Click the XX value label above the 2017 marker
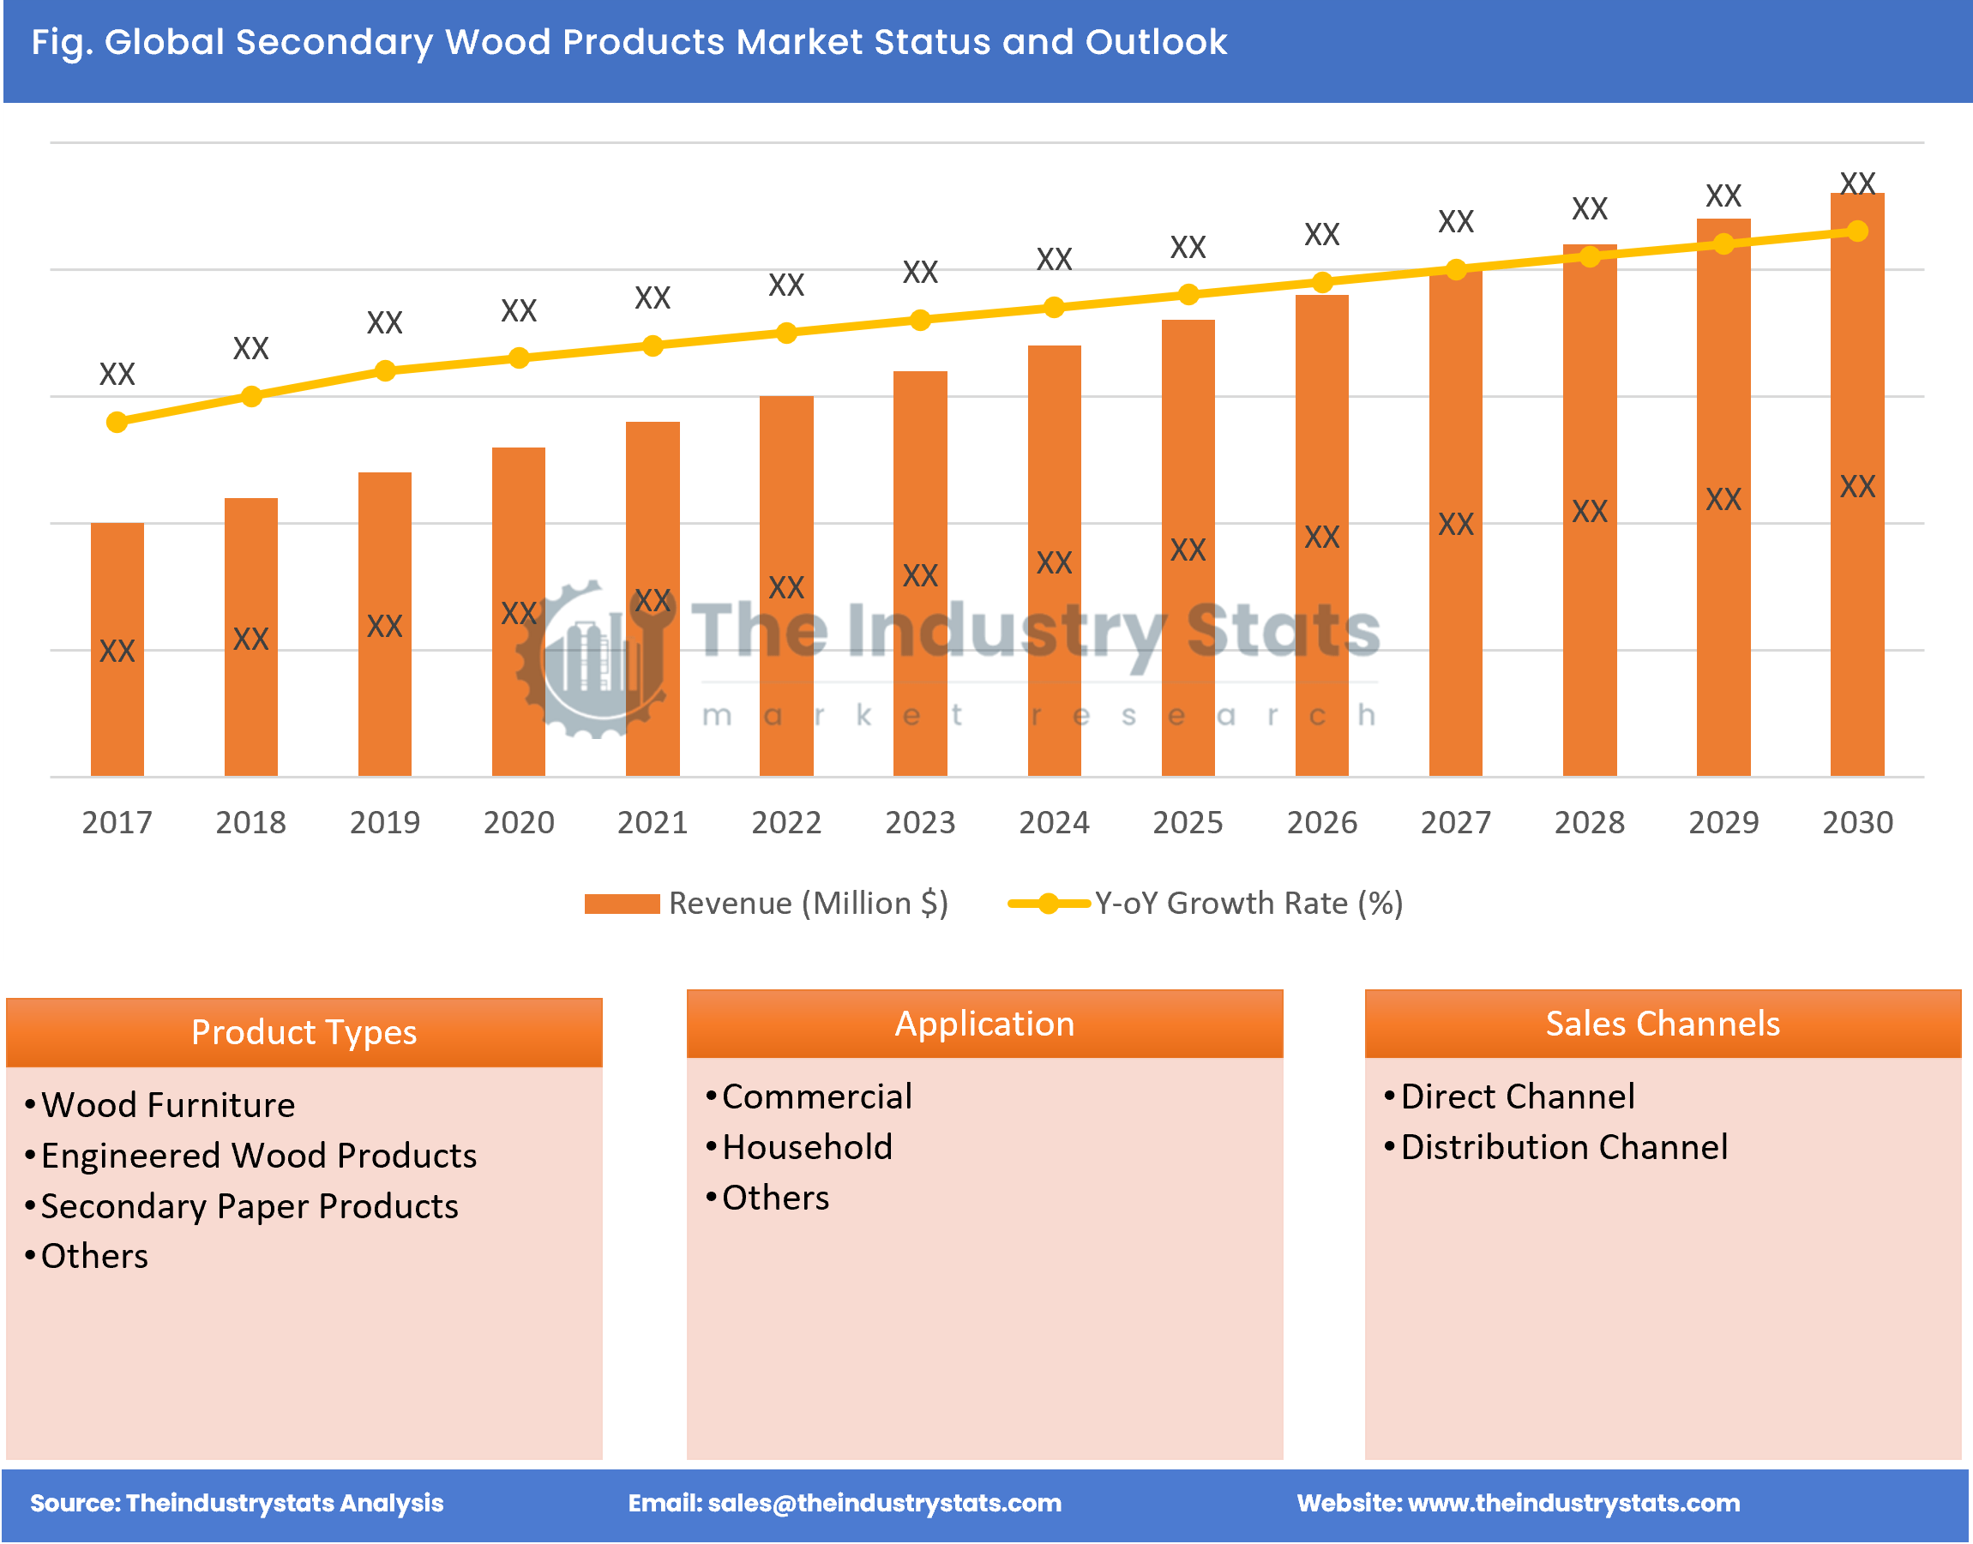 [x=117, y=375]
